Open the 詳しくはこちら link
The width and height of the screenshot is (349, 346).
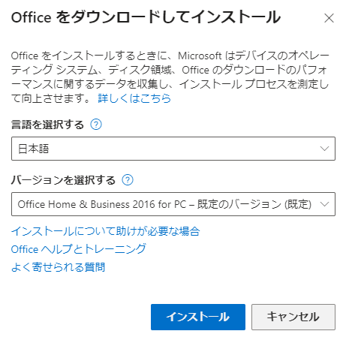134,98
